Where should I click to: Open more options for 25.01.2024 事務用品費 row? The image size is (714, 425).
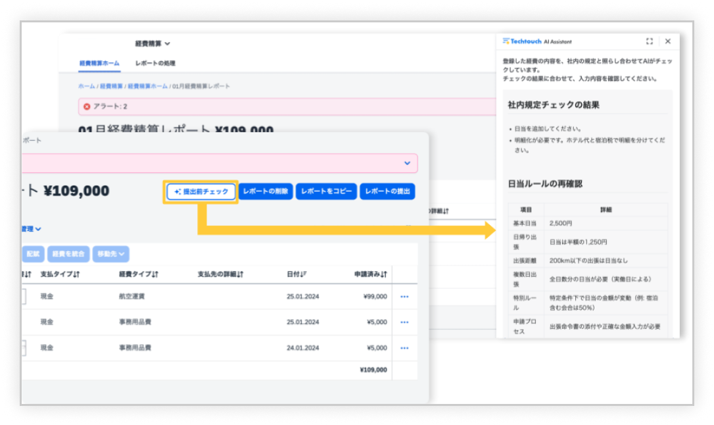coord(404,322)
